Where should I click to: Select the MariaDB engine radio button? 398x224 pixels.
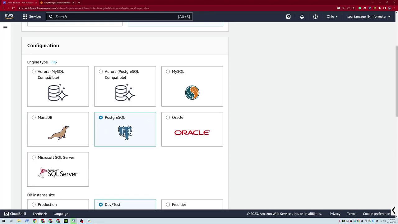[x=34, y=118]
